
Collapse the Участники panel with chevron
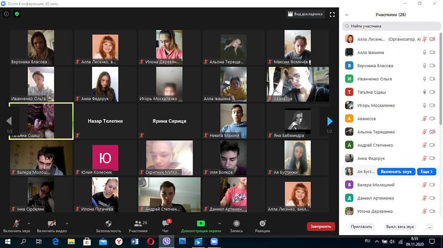pyautogui.click(x=347, y=15)
